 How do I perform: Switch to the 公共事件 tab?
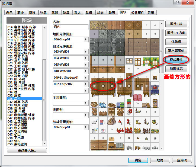point(138,13)
